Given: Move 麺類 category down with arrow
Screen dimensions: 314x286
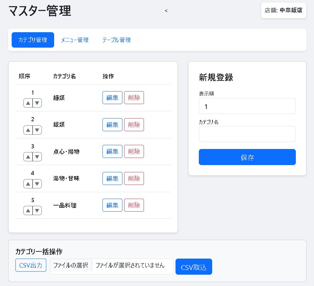Looking at the screenshot, I should 37,103.
